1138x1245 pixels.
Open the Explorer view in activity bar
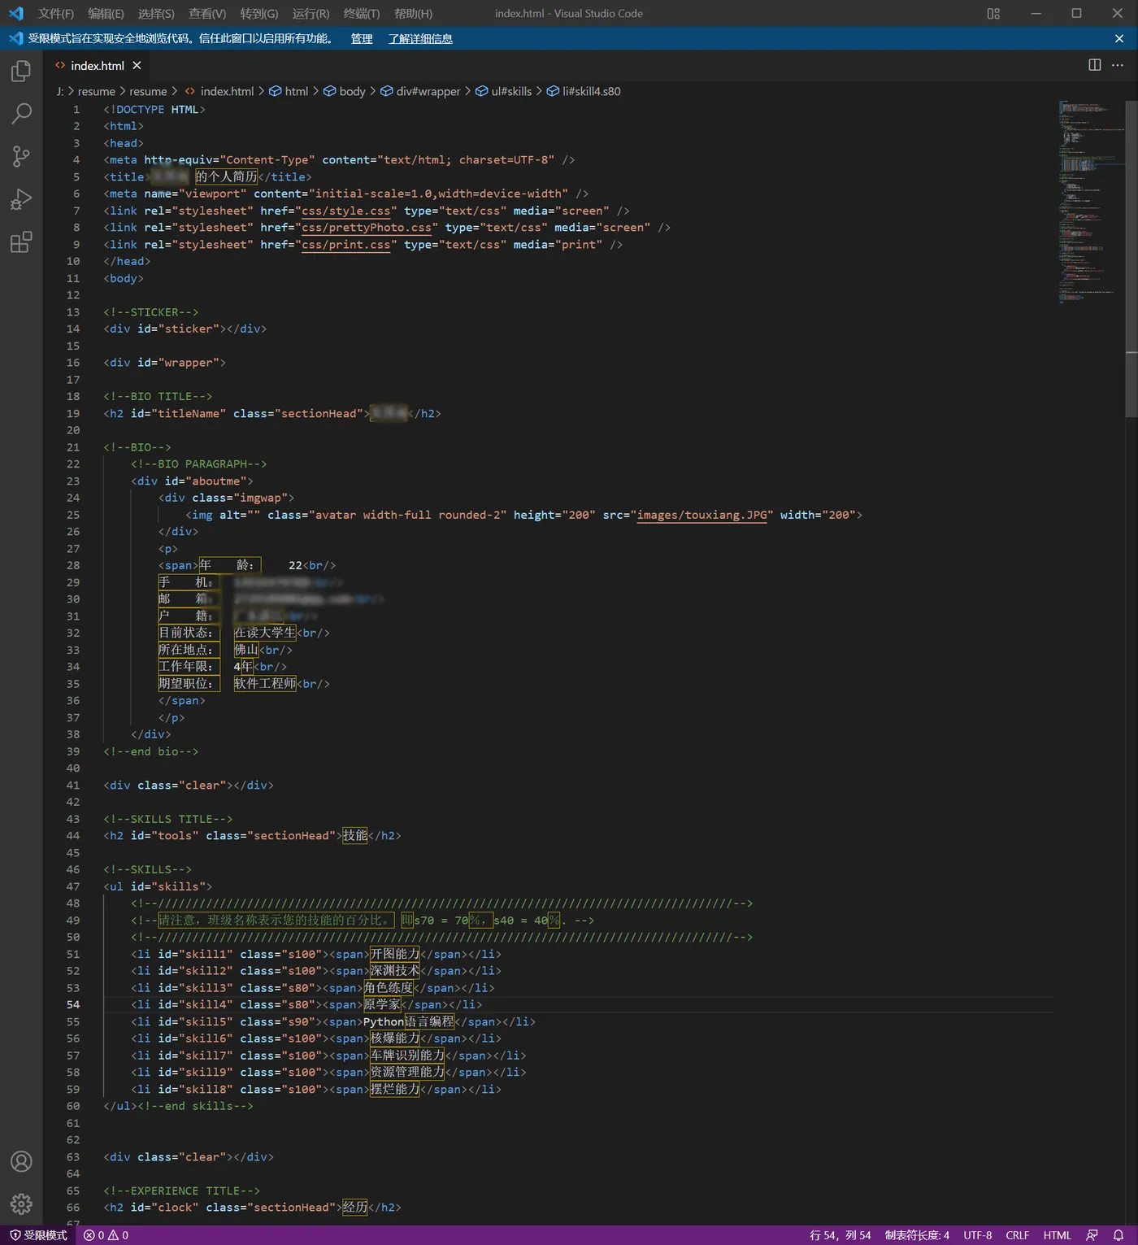point(21,72)
